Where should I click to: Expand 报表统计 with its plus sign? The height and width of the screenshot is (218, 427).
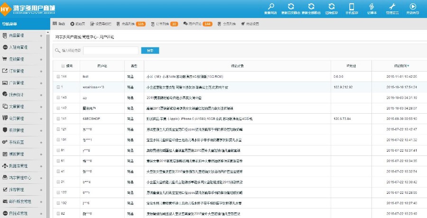pos(41,95)
